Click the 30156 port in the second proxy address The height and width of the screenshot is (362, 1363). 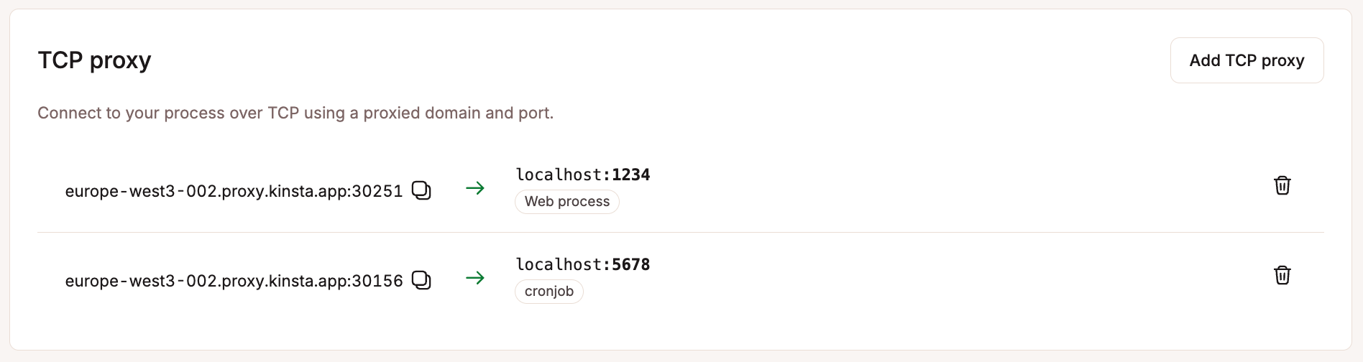click(377, 281)
